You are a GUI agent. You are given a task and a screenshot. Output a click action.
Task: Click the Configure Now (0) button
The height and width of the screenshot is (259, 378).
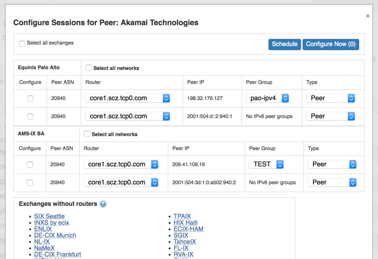tap(331, 44)
